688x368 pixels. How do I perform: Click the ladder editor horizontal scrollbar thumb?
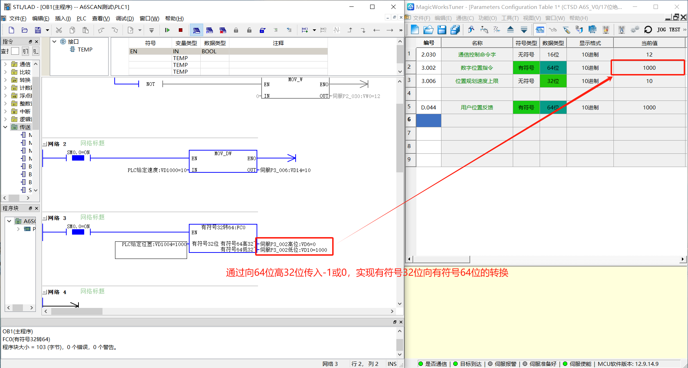tap(77, 311)
